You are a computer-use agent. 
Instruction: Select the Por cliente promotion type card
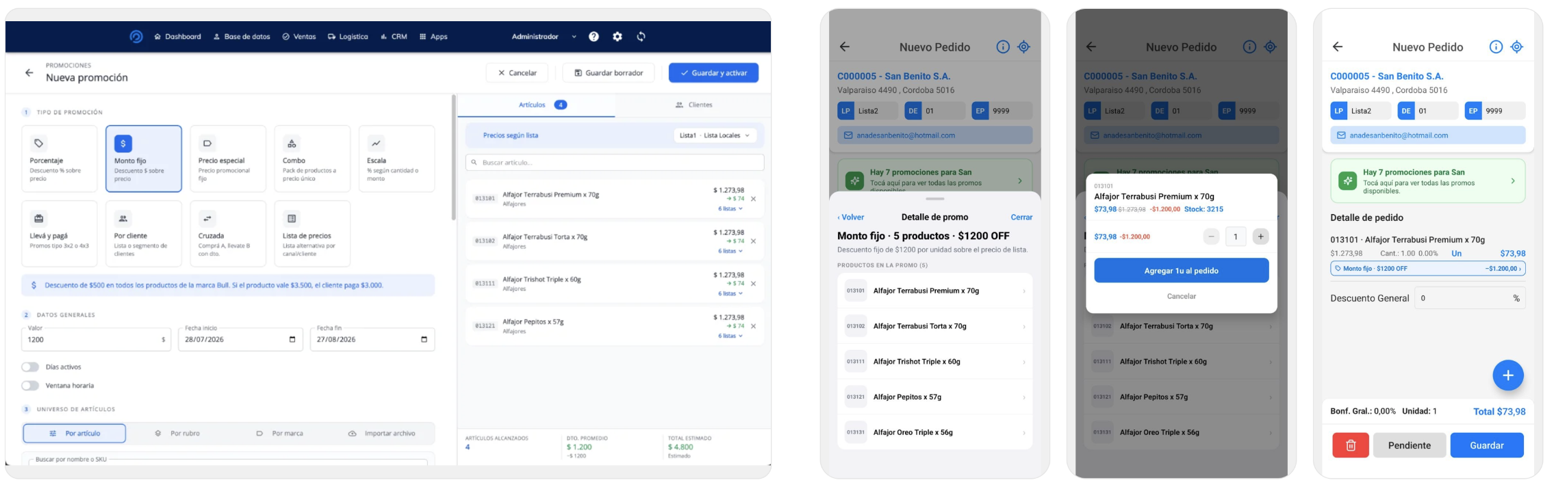pyautogui.click(x=144, y=233)
